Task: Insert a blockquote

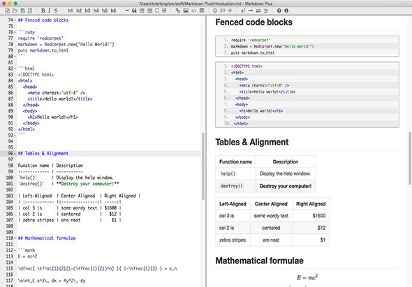Action: click(134, 10)
